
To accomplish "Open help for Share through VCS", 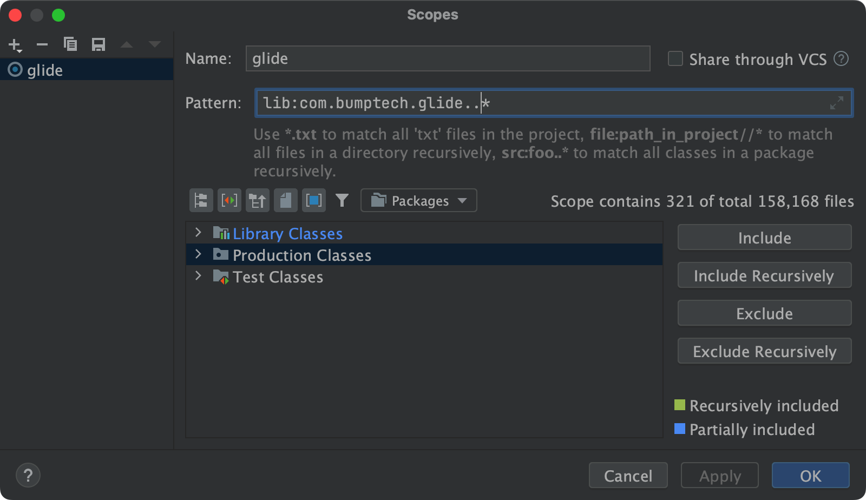I will [841, 58].
